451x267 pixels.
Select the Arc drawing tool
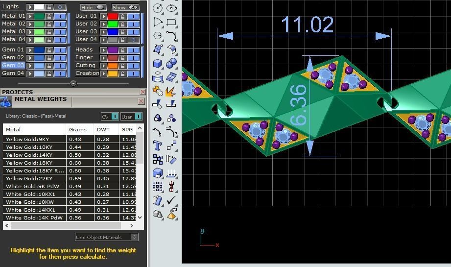click(x=158, y=22)
